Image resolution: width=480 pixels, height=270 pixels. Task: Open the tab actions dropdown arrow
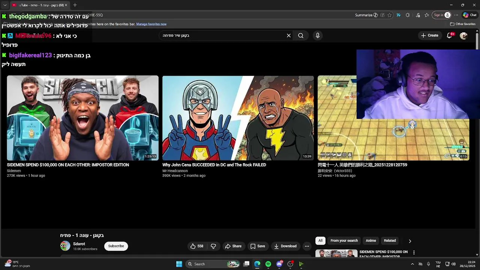[5, 5]
